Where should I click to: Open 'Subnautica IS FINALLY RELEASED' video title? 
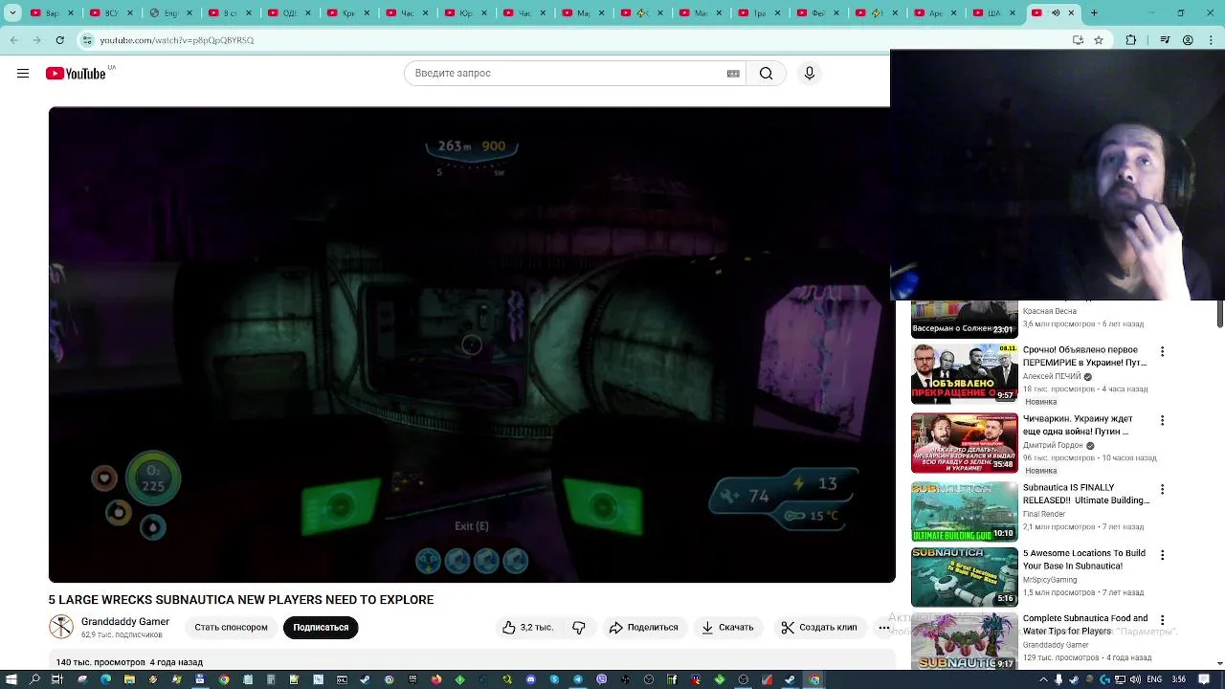coord(1085,494)
